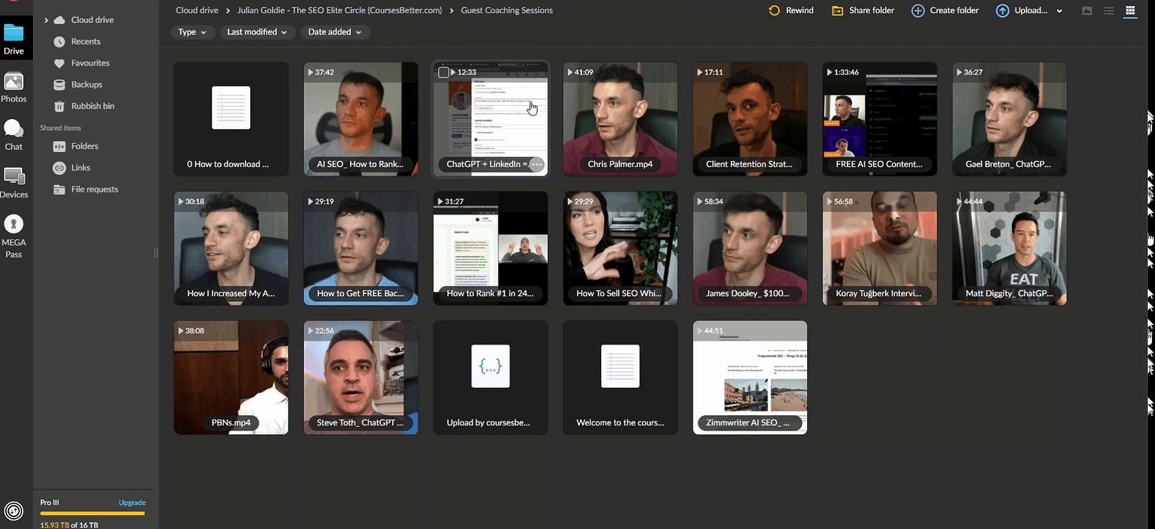
Task: Go to Julian Goldie folder in breadcrumb
Action: (339, 10)
